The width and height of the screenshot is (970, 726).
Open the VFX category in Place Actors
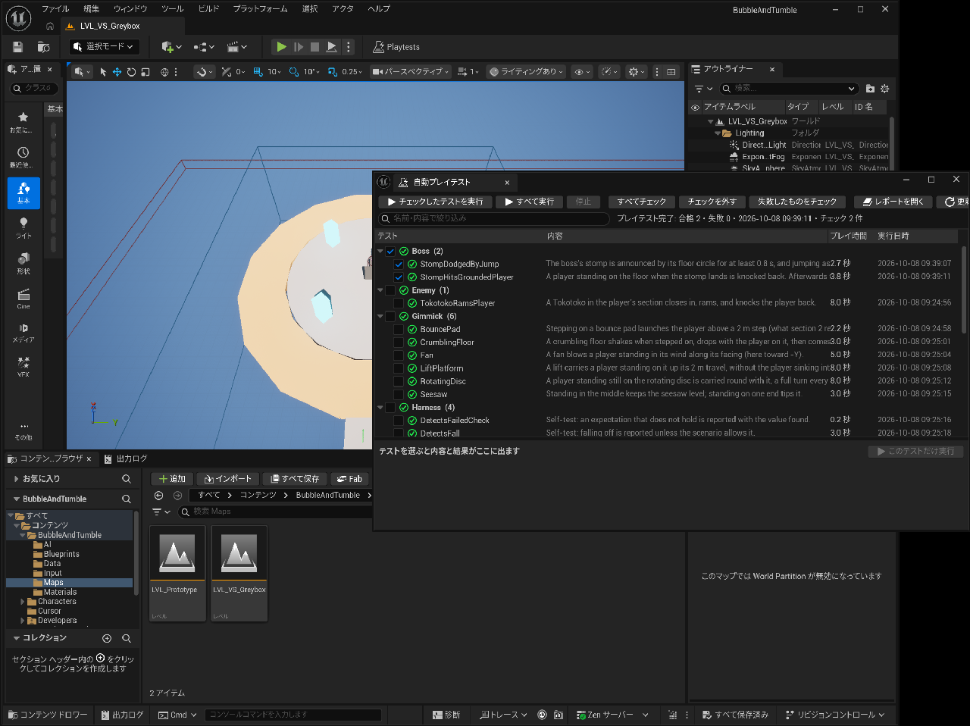tap(23, 367)
